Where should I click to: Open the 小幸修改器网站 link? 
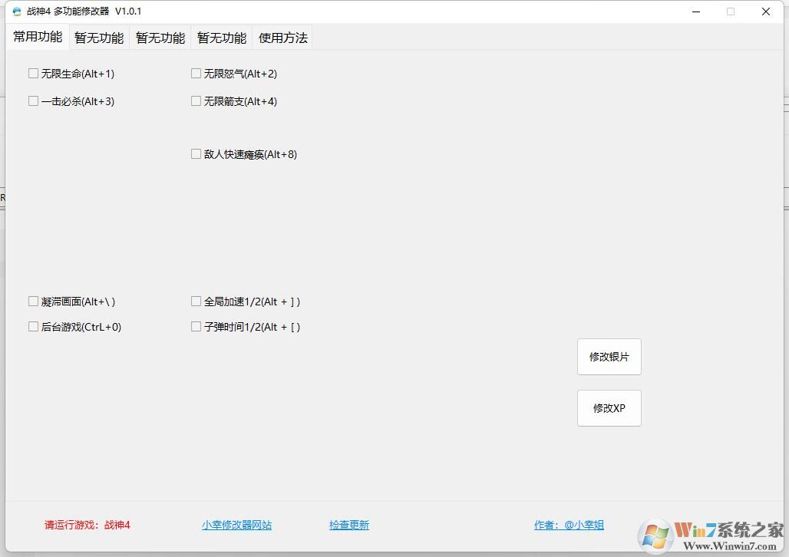[x=235, y=525]
